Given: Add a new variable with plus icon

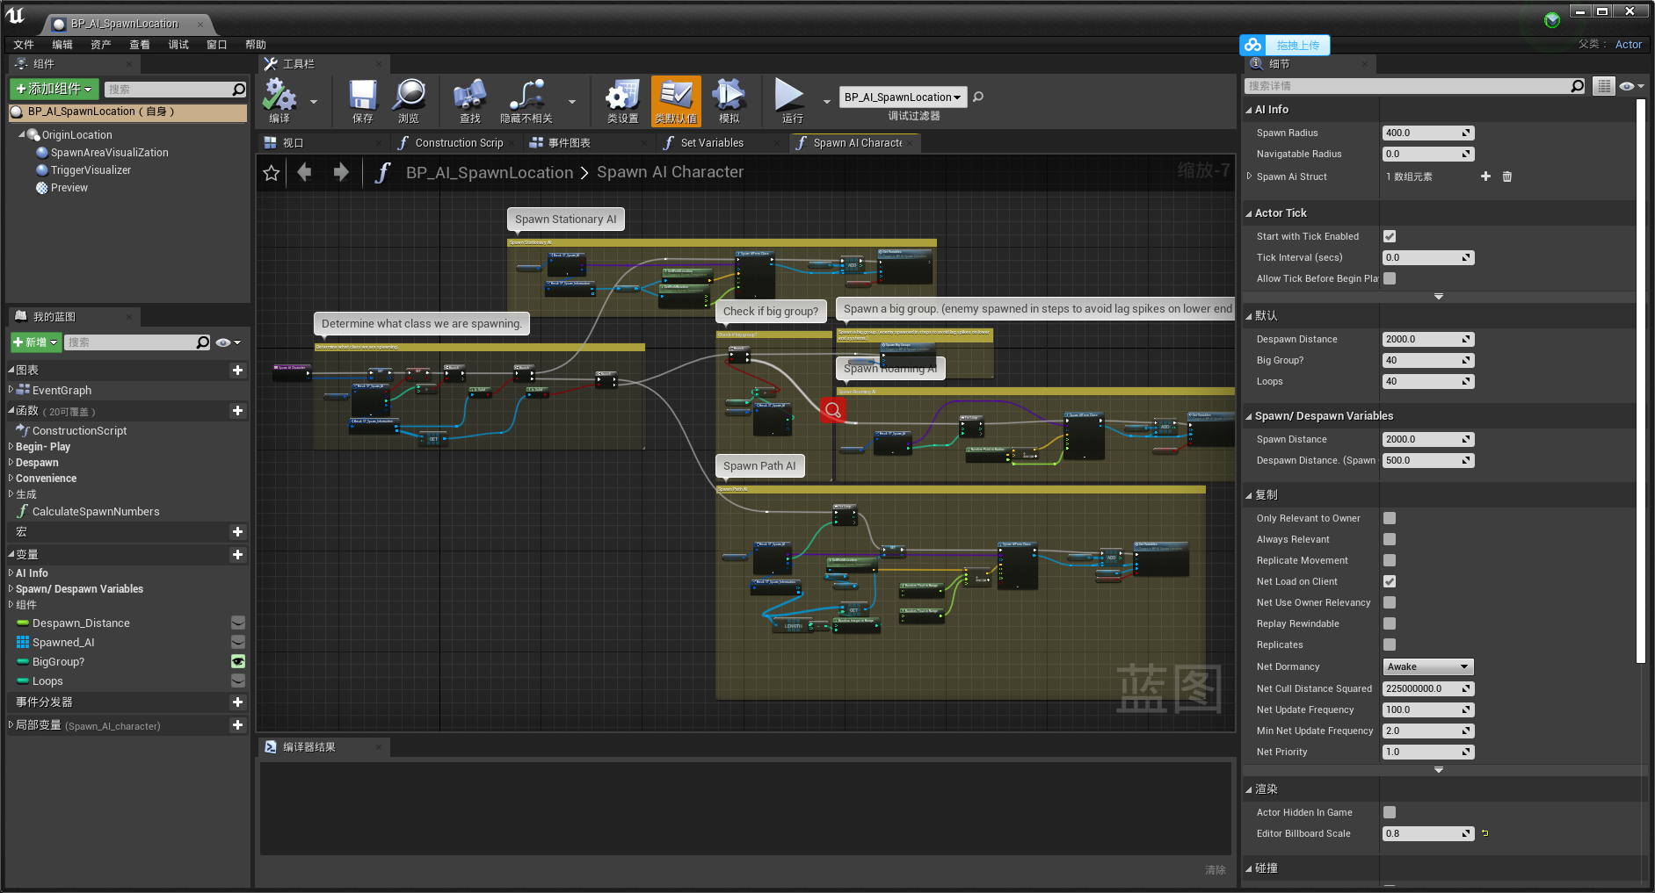Looking at the screenshot, I should click(237, 555).
